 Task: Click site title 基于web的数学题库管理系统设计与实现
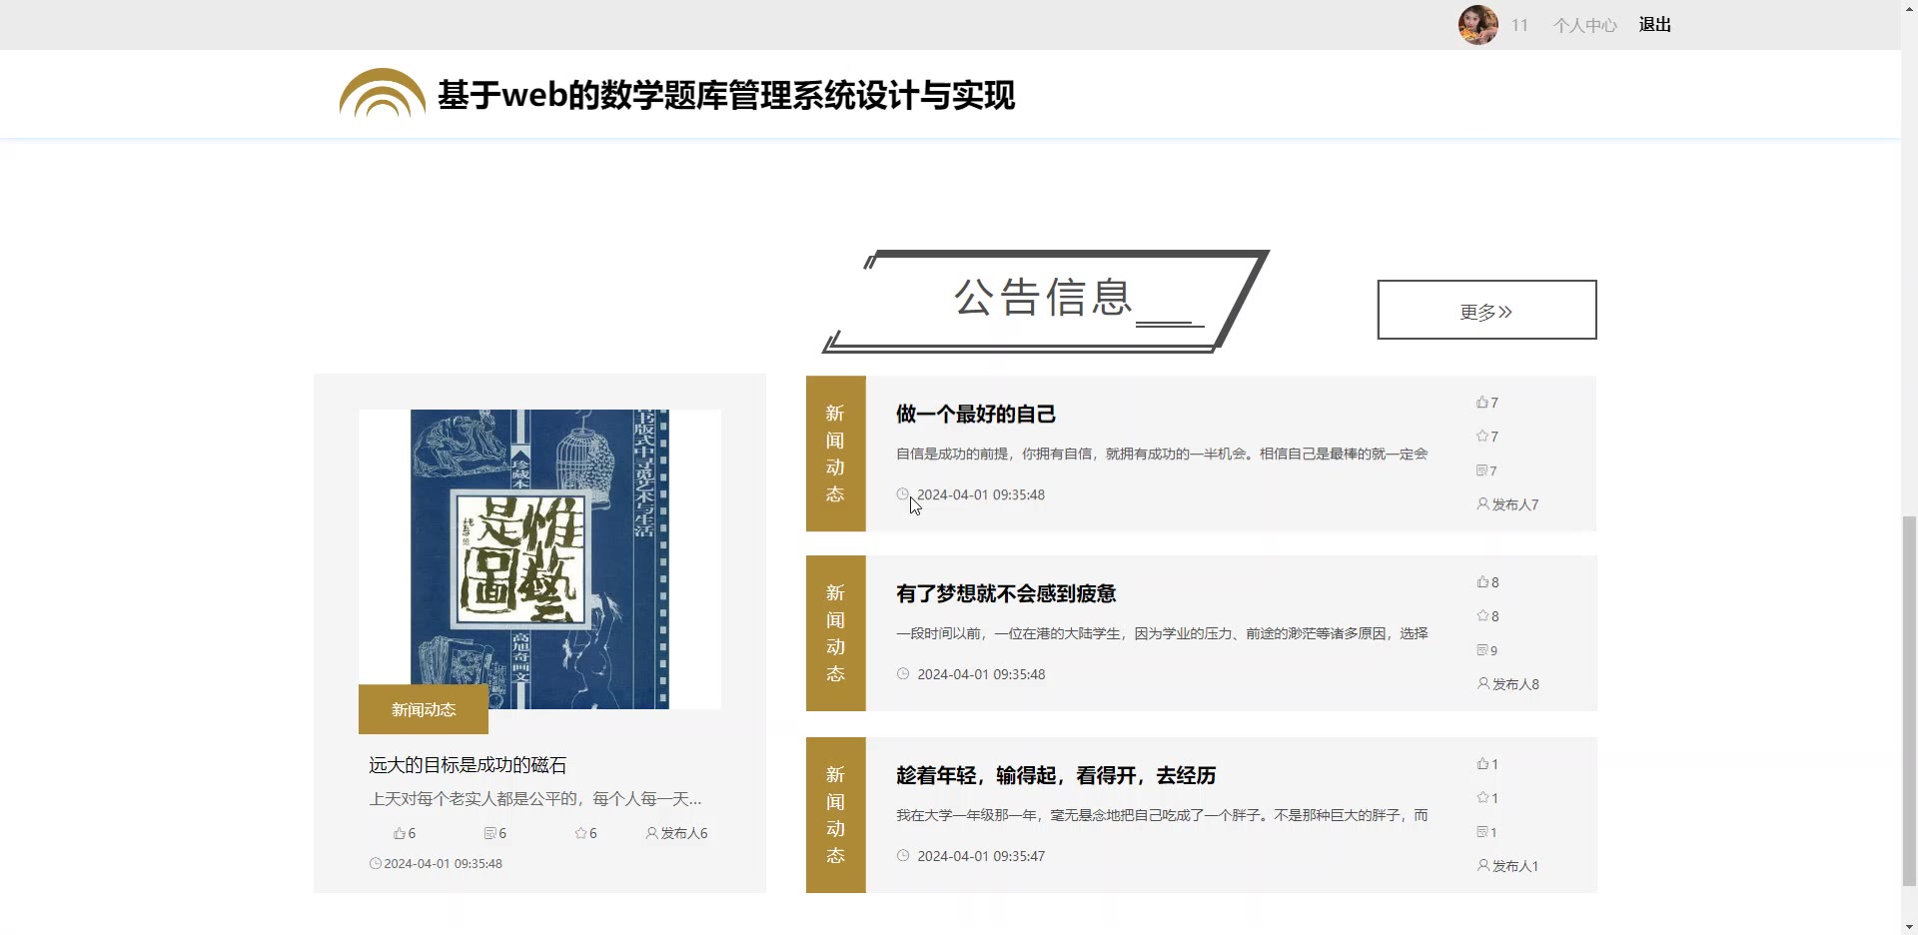(x=726, y=95)
